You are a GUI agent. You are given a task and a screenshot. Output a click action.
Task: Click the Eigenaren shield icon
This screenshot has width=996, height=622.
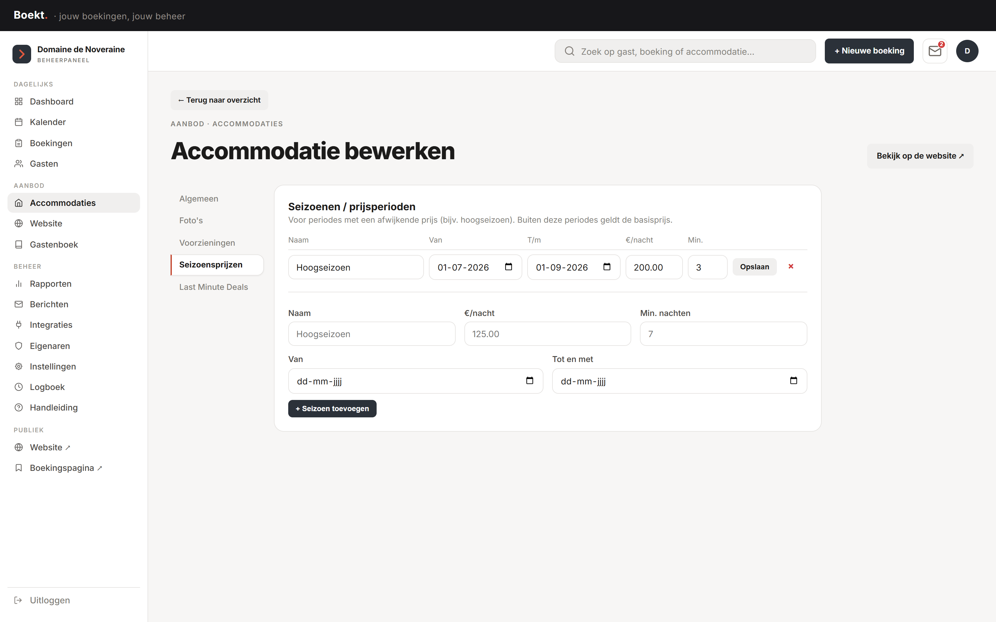click(19, 346)
